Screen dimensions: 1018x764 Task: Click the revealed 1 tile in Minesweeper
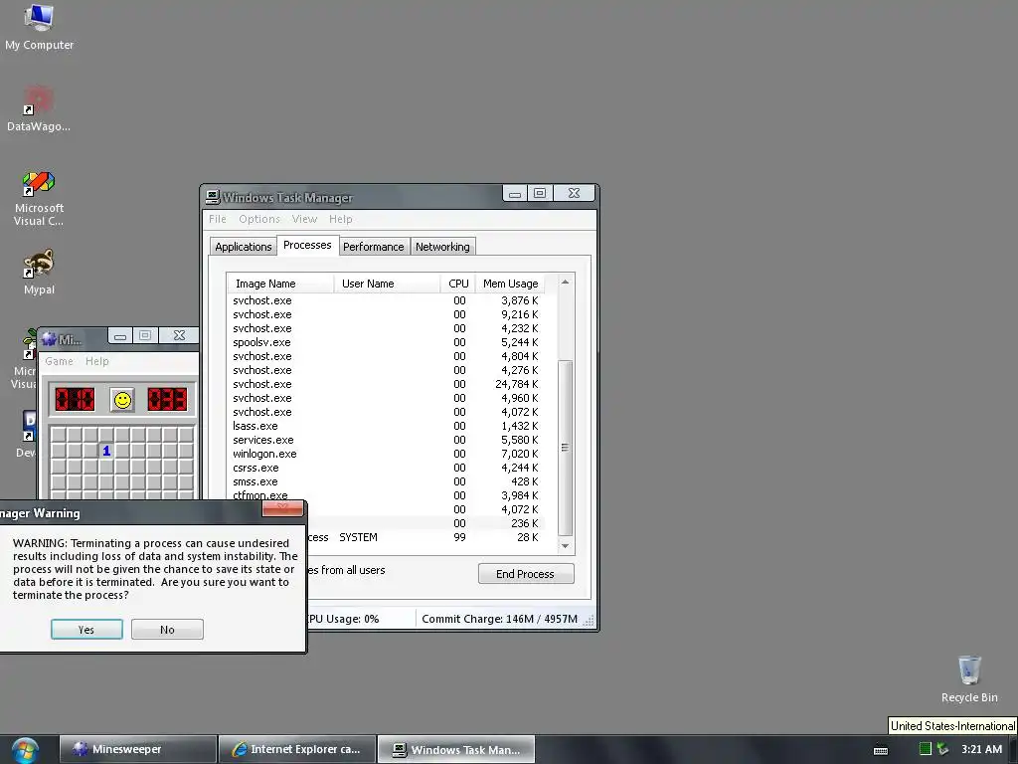click(x=106, y=451)
